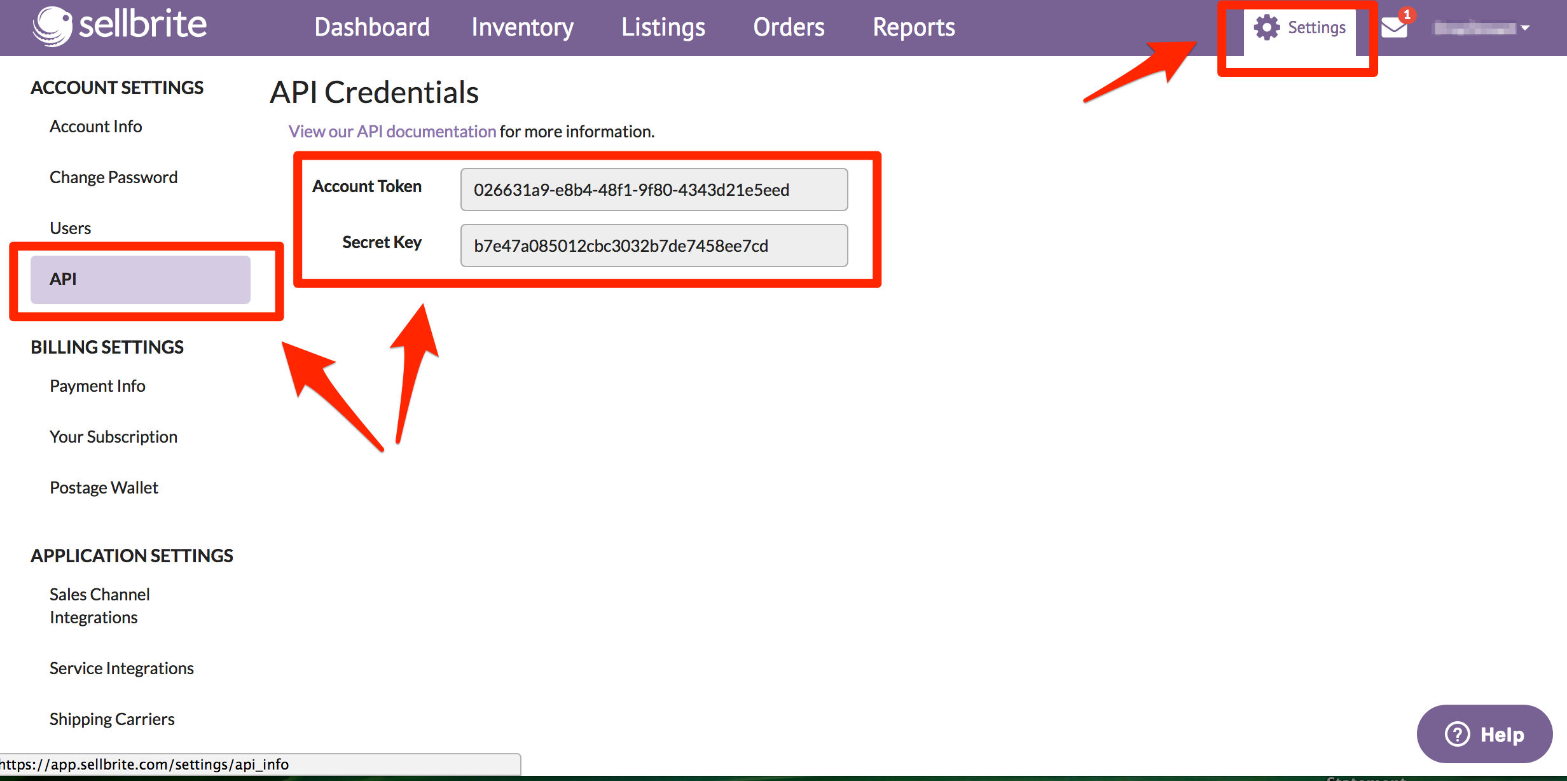Open Users settings page
The image size is (1567, 781).
click(x=71, y=228)
